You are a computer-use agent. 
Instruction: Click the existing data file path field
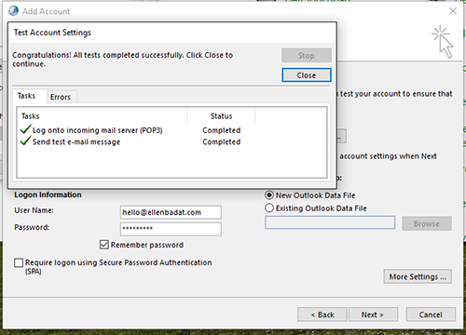pyautogui.click(x=330, y=222)
